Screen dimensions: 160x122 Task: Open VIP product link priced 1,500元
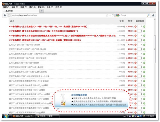pos(48,27)
